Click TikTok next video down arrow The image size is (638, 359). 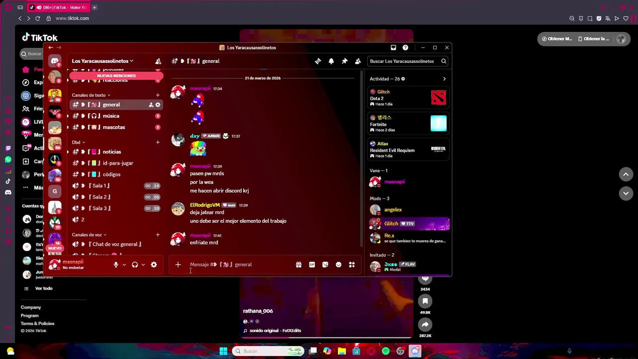626,193
